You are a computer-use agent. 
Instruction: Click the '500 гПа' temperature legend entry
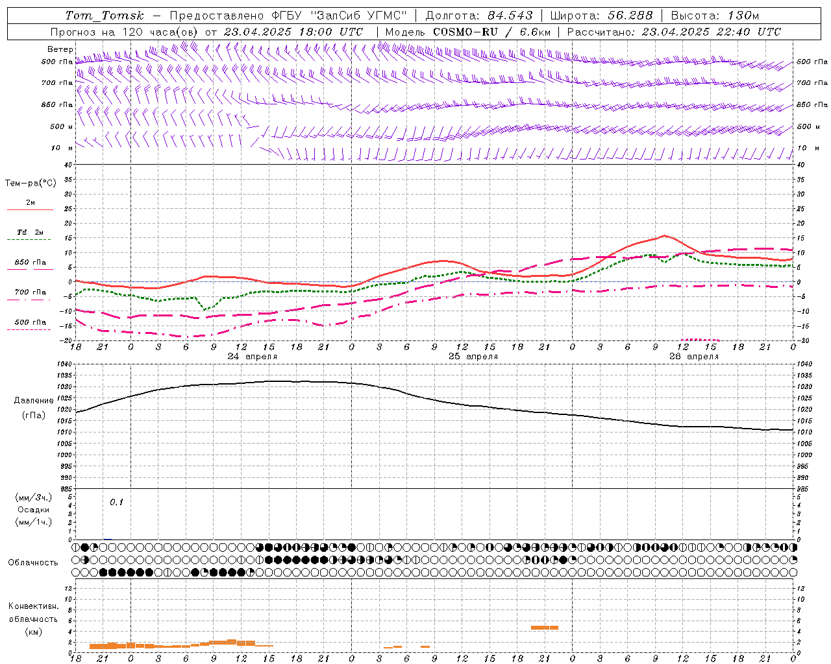(31, 322)
